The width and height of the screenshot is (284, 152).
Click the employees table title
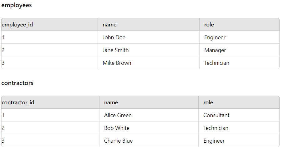pyautogui.click(x=17, y=5)
